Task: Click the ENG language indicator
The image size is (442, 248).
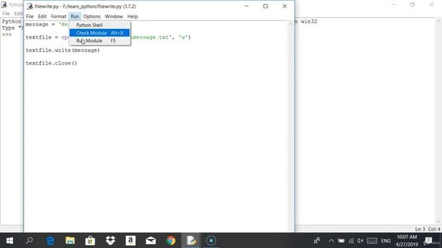Action: pos(385,240)
